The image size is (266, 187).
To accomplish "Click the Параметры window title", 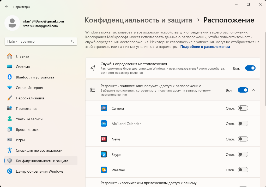I will [x=22, y=7].
